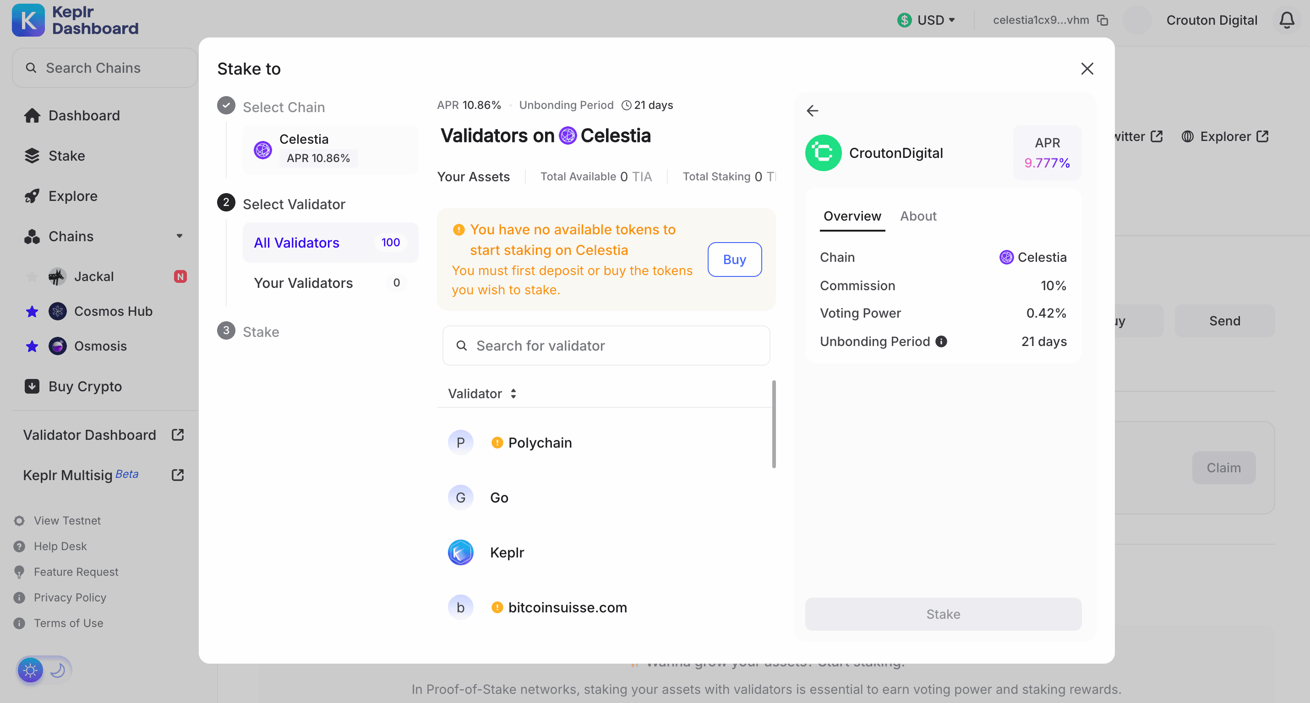Click the Buy tokens button
This screenshot has height=703, width=1310.
click(x=734, y=259)
